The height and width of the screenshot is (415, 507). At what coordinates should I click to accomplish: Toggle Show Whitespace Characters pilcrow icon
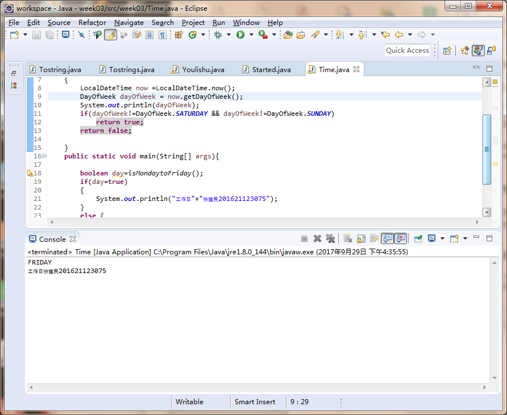point(163,35)
